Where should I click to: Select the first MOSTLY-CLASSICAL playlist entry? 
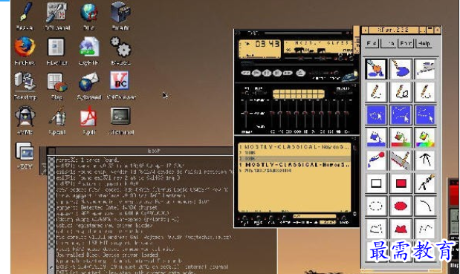[294, 147]
